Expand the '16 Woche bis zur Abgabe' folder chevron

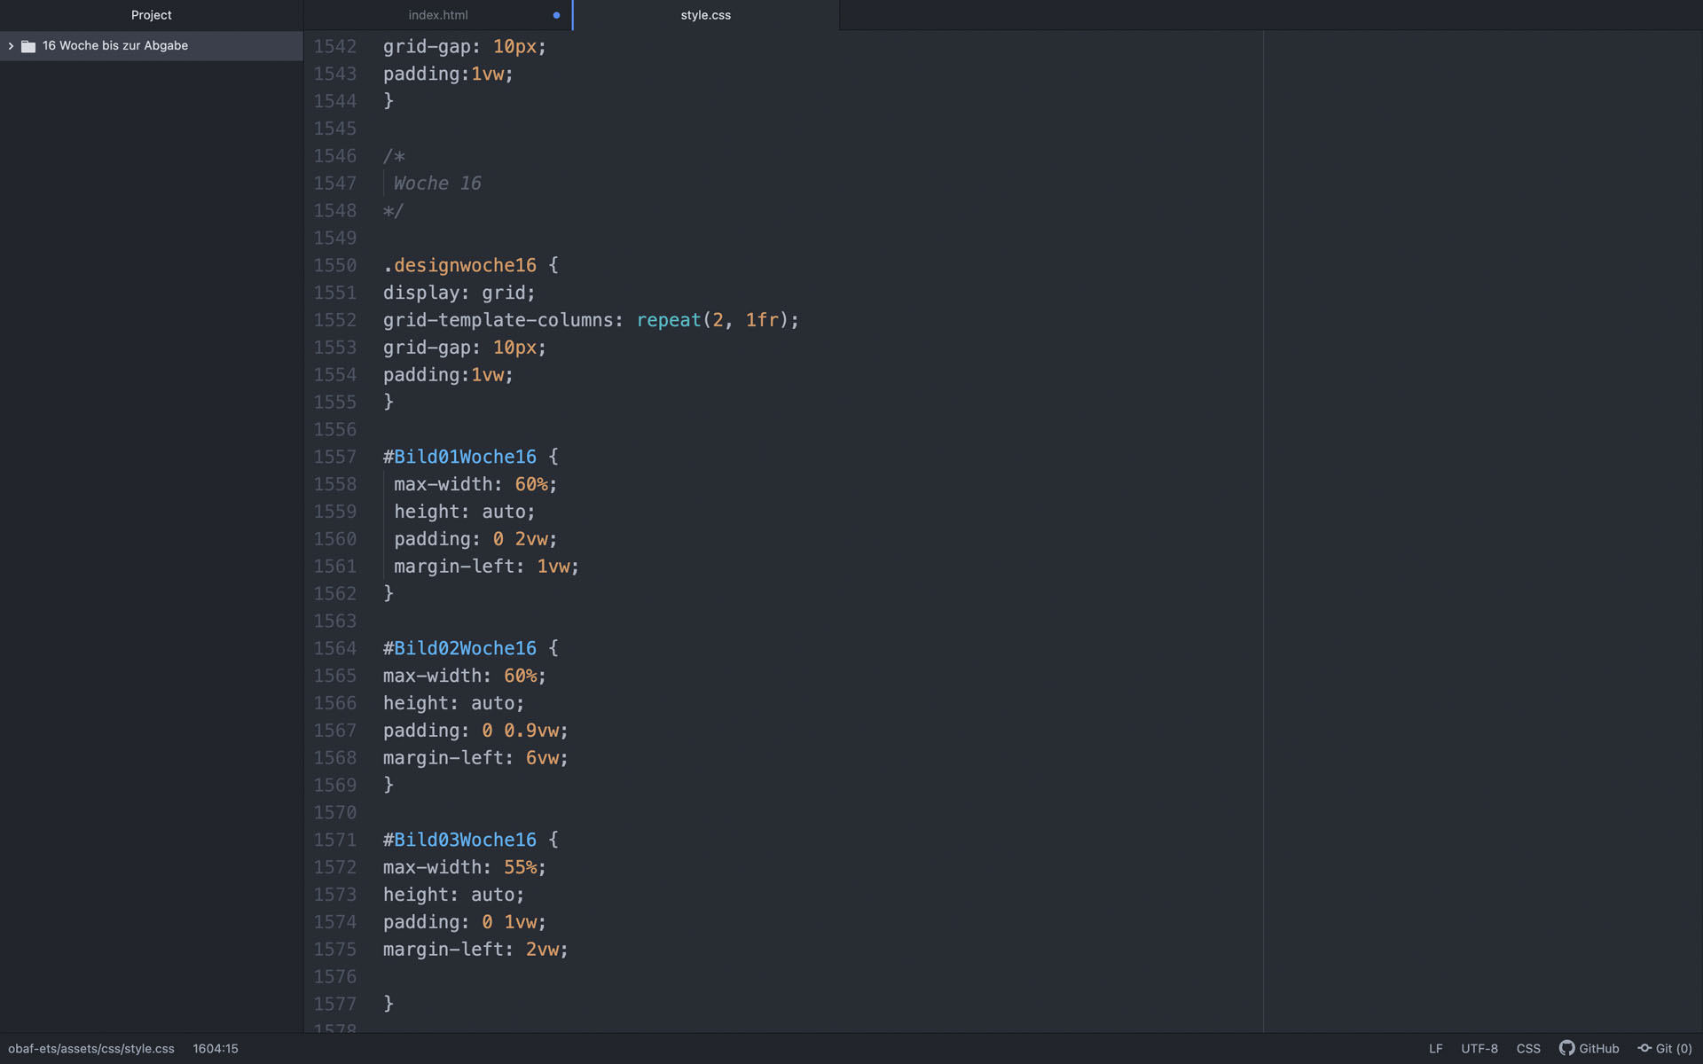click(x=11, y=46)
